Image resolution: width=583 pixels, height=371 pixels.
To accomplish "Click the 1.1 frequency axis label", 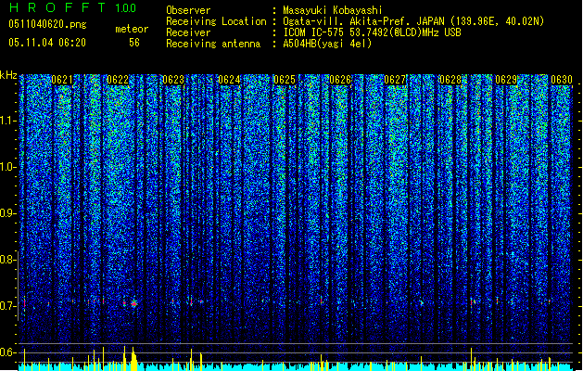I will click(x=8, y=121).
